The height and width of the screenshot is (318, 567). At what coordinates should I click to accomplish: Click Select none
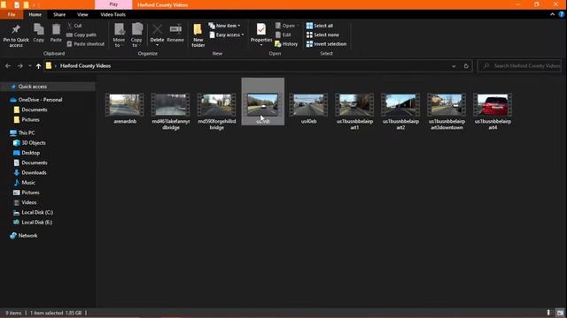pyautogui.click(x=322, y=35)
